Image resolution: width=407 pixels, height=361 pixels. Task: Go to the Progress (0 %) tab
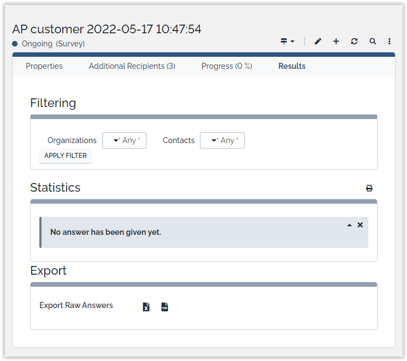pyautogui.click(x=227, y=66)
